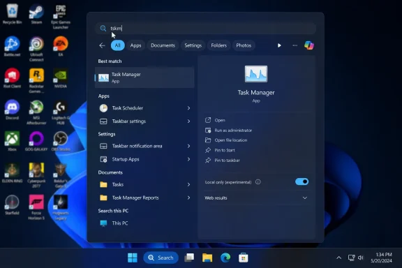Open the Cyberpunk 2077 desktop icon
Screen dimensions: 402x268
pos(36,175)
